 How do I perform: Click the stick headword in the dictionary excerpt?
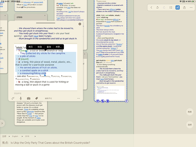click(19, 47)
